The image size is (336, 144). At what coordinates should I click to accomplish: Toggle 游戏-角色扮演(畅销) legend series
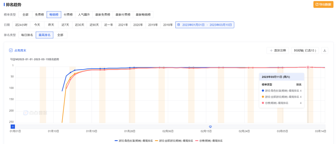click(x=134, y=141)
